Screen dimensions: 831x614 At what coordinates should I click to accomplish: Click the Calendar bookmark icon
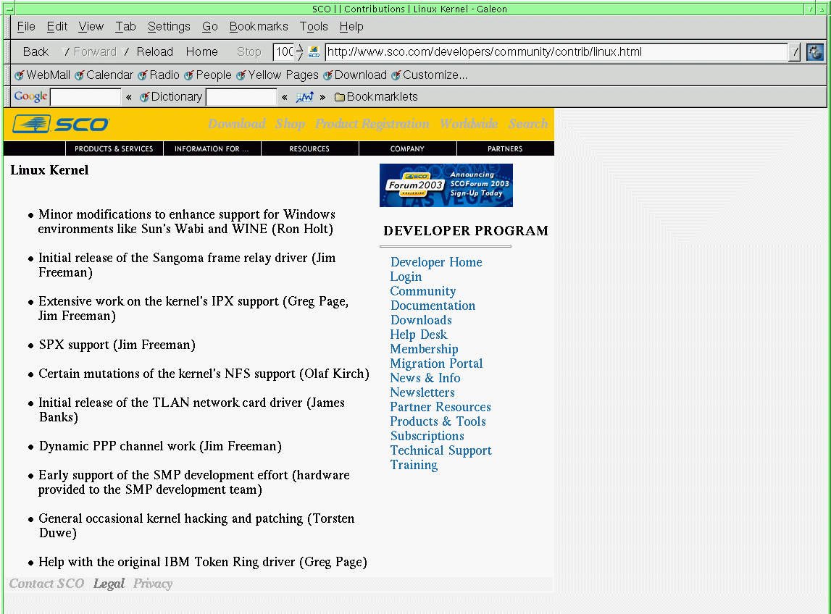80,75
